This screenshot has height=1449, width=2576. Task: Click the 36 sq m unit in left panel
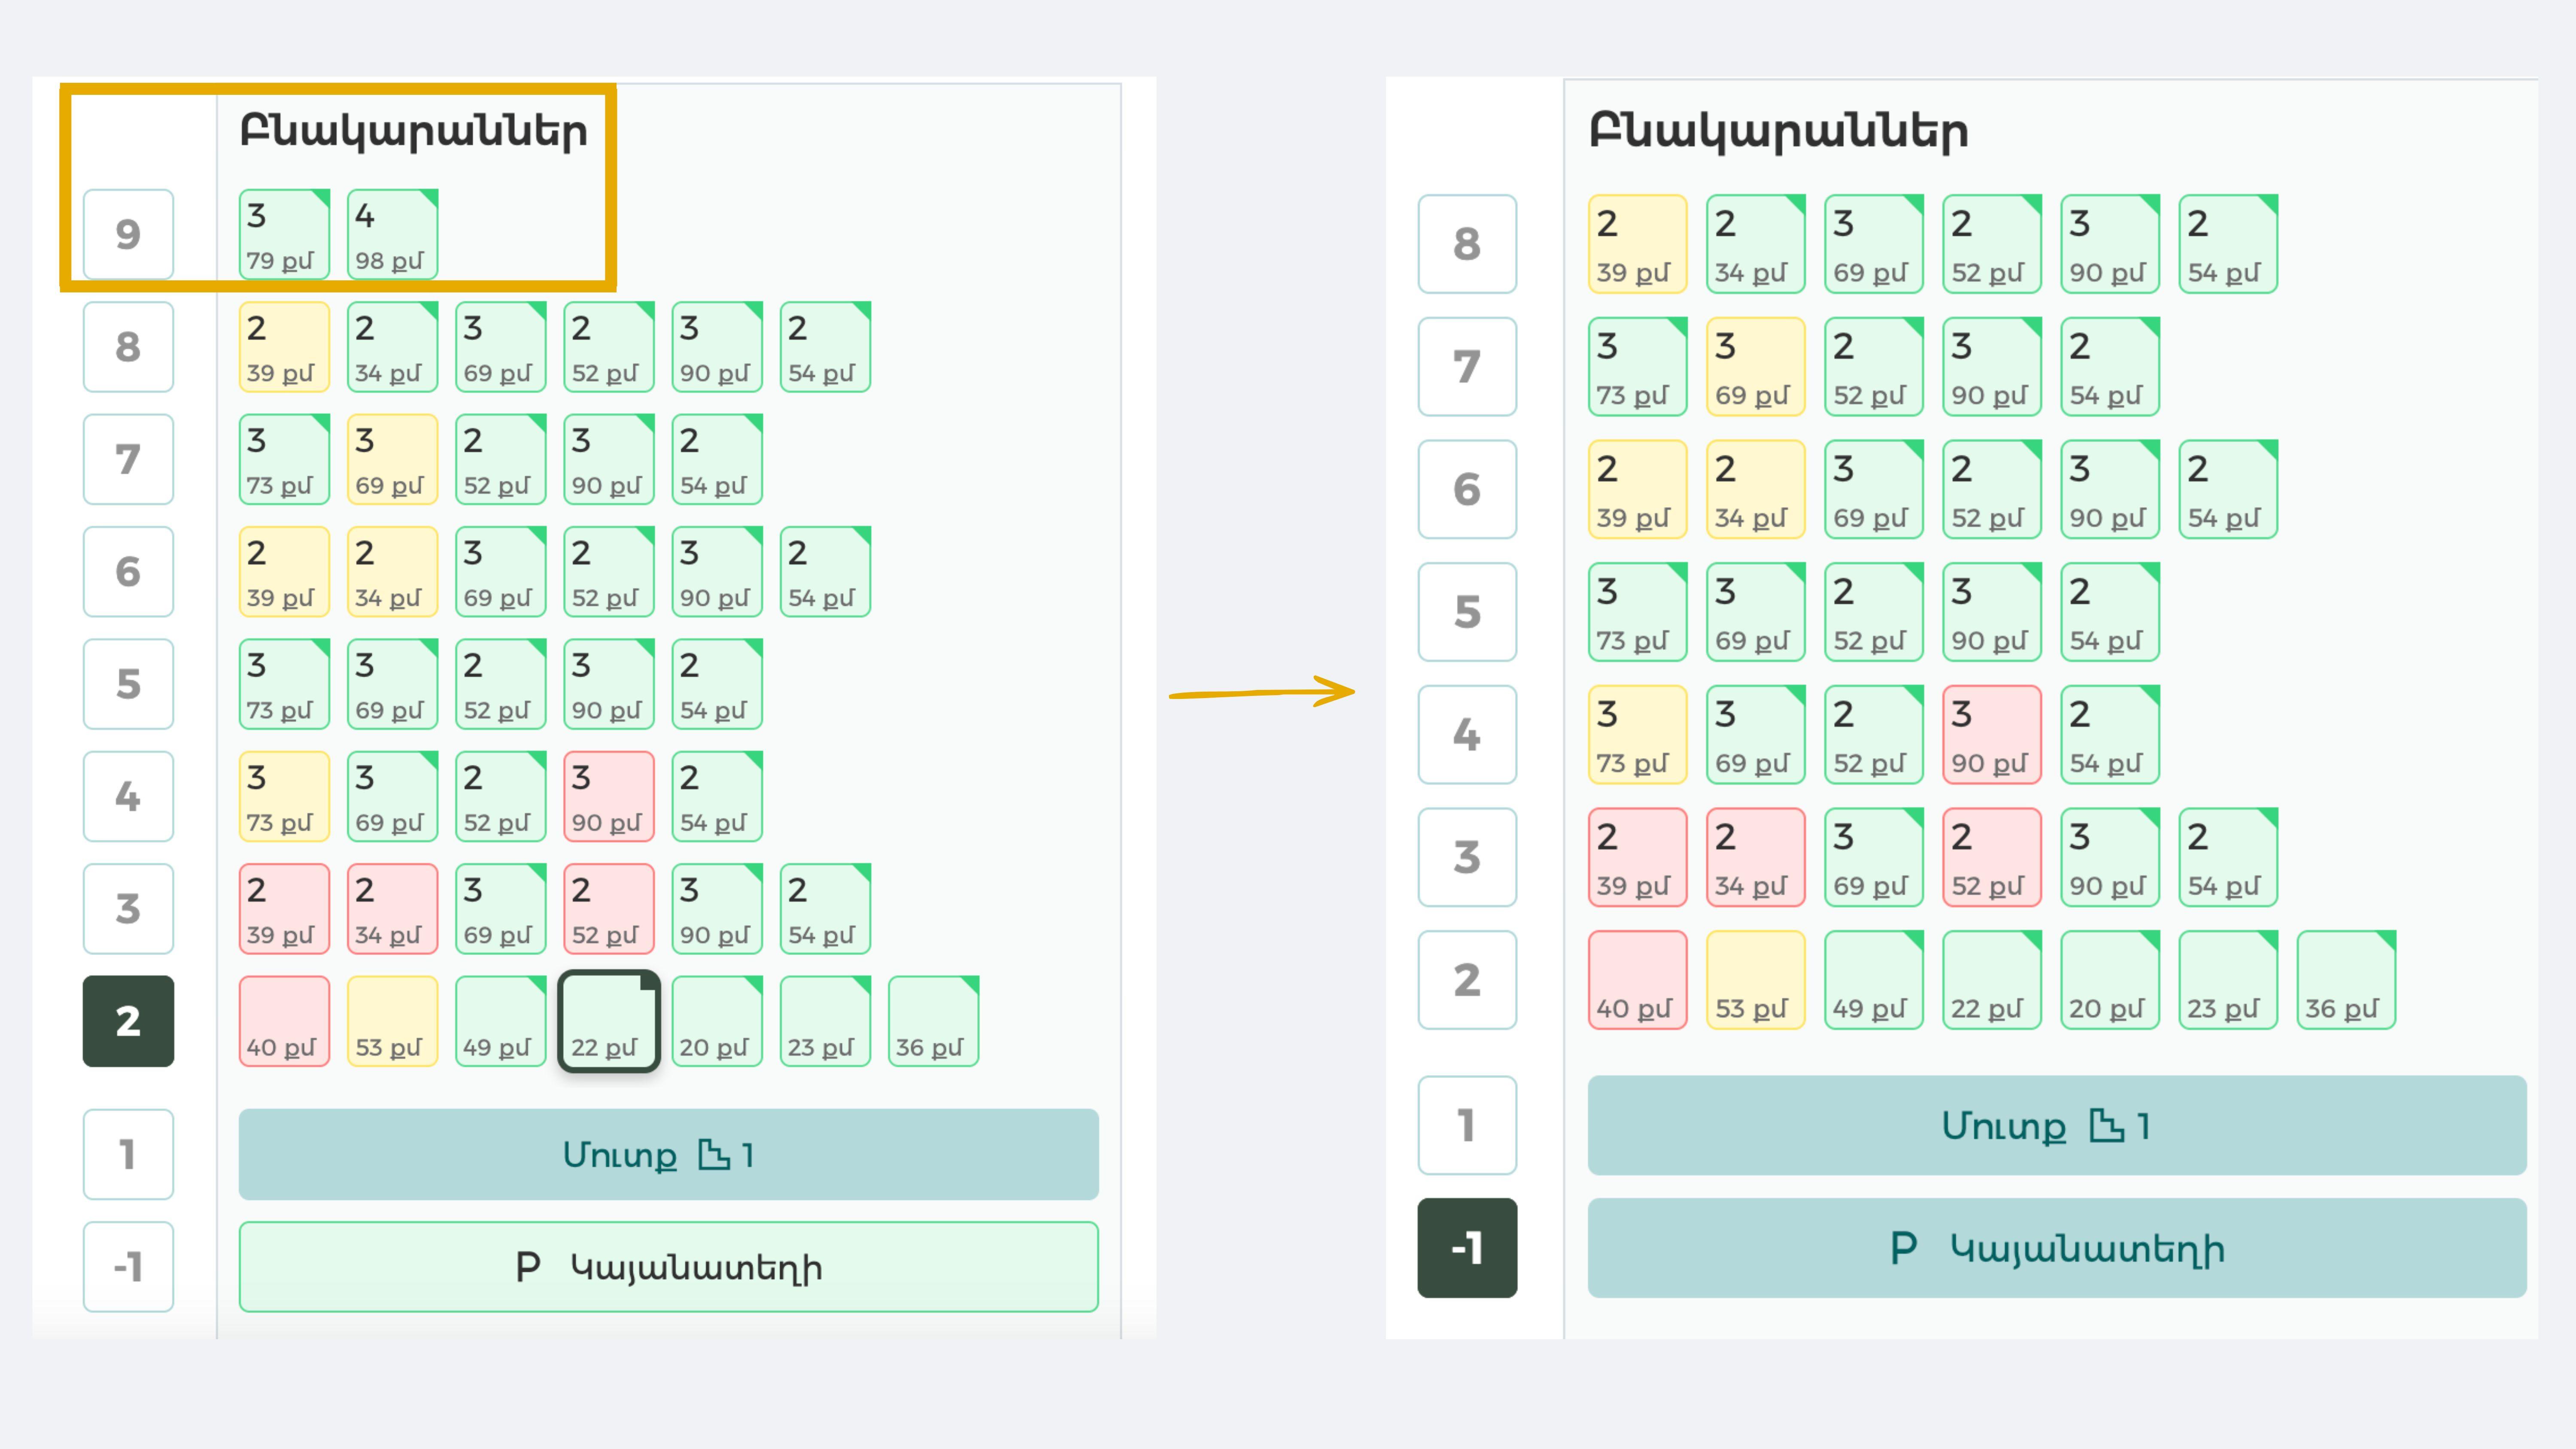point(933,1021)
